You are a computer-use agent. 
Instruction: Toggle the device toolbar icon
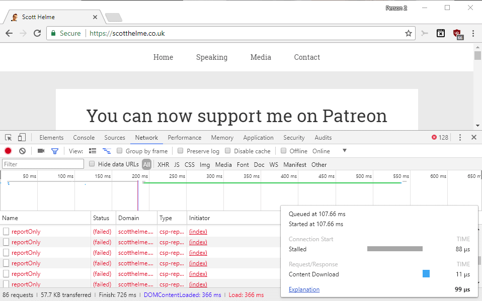(22, 138)
